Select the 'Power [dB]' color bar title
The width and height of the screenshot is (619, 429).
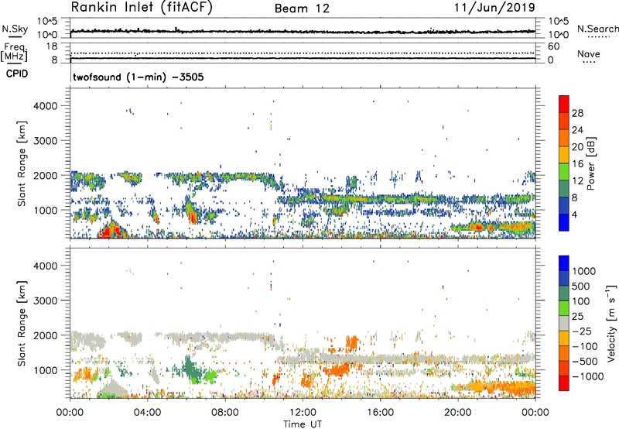(590, 163)
